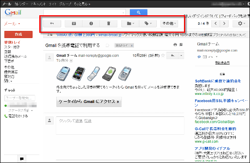Click the call phone icon under Gmail チーム
The width and height of the screenshot is (250, 163).
coord(211,57)
